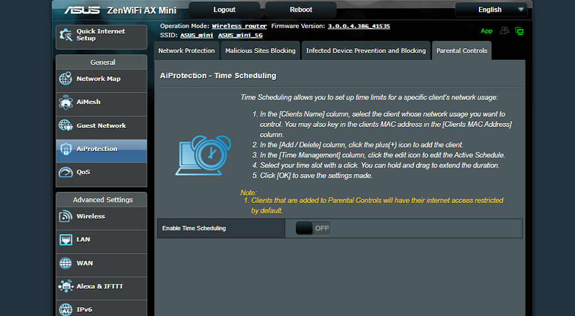The image size is (575, 316).
Task: Click the ASUS_mini_5G SSID link
Action: tap(240, 35)
